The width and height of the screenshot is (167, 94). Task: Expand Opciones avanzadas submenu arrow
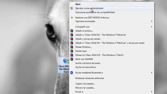(x=152, y=21)
